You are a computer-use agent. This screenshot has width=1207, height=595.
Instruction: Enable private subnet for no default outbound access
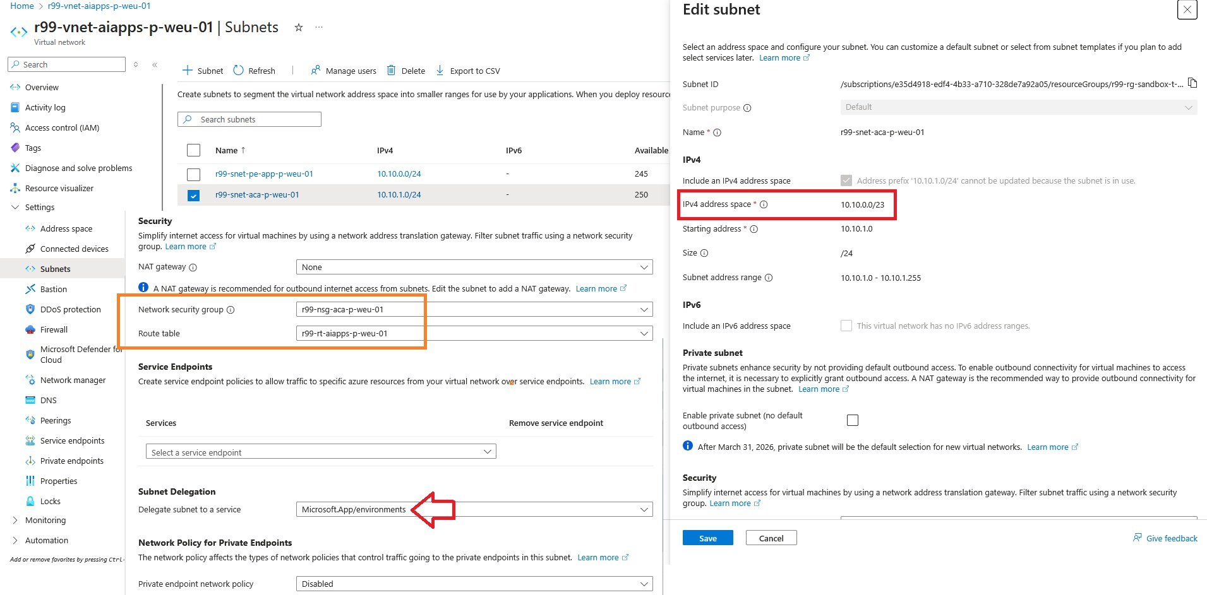point(852,420)
